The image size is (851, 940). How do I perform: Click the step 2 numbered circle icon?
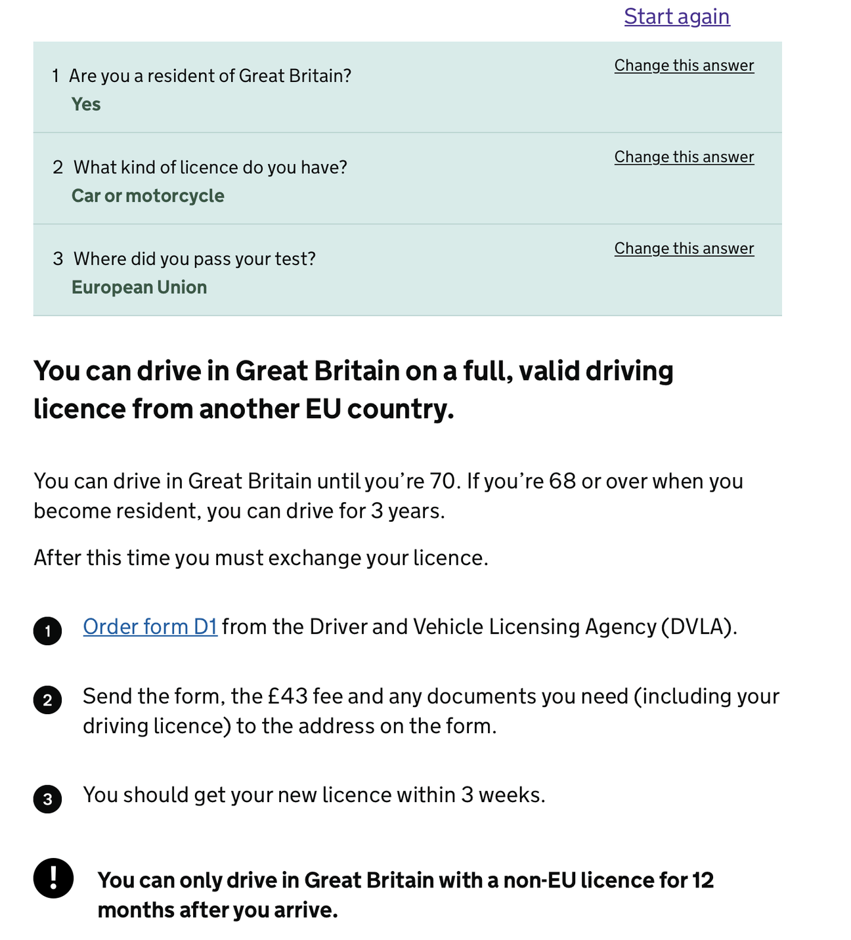[x=47, y=700]
